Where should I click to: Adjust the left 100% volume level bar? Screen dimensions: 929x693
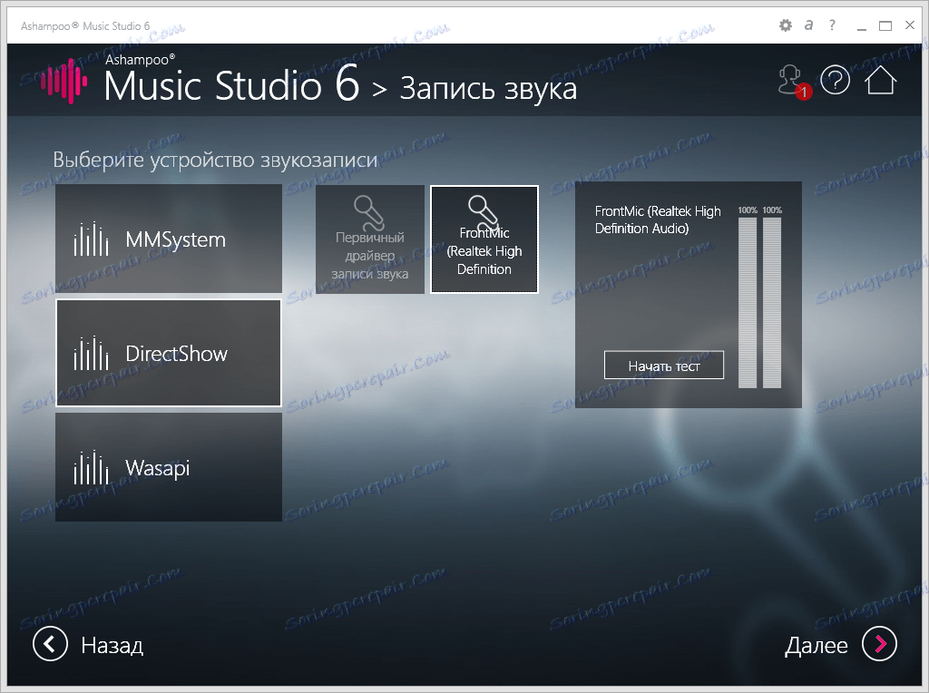point(748,303)
